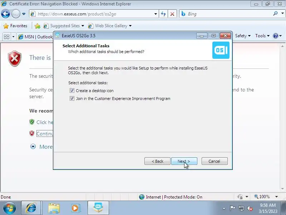286x215 pixels.
Task: Click the muted volume tray icon
Action: (x=250, y=208)
